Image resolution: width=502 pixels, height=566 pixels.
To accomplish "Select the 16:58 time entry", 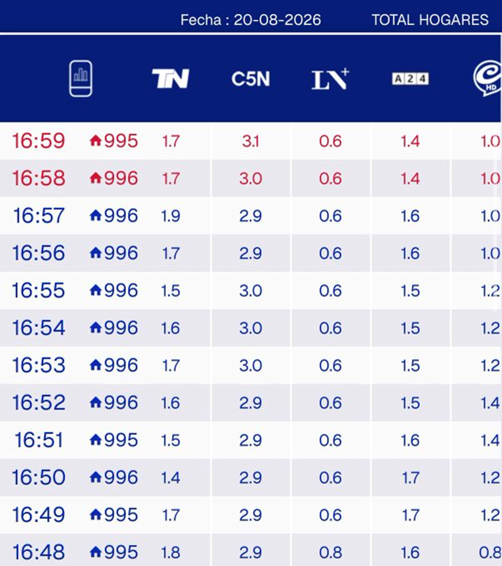I will pos(38,178).
